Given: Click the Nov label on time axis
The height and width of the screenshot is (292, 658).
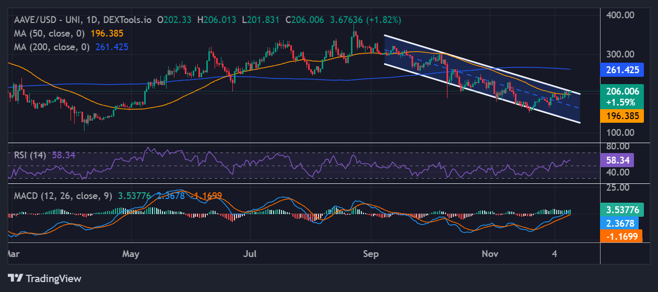Looking at the screenshot, I should 490,254.
